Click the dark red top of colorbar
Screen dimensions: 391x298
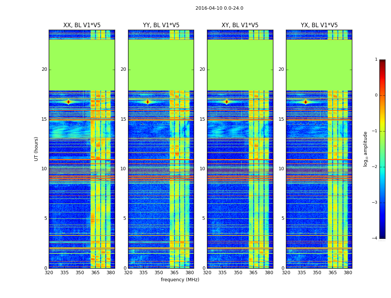click(382, 61)
